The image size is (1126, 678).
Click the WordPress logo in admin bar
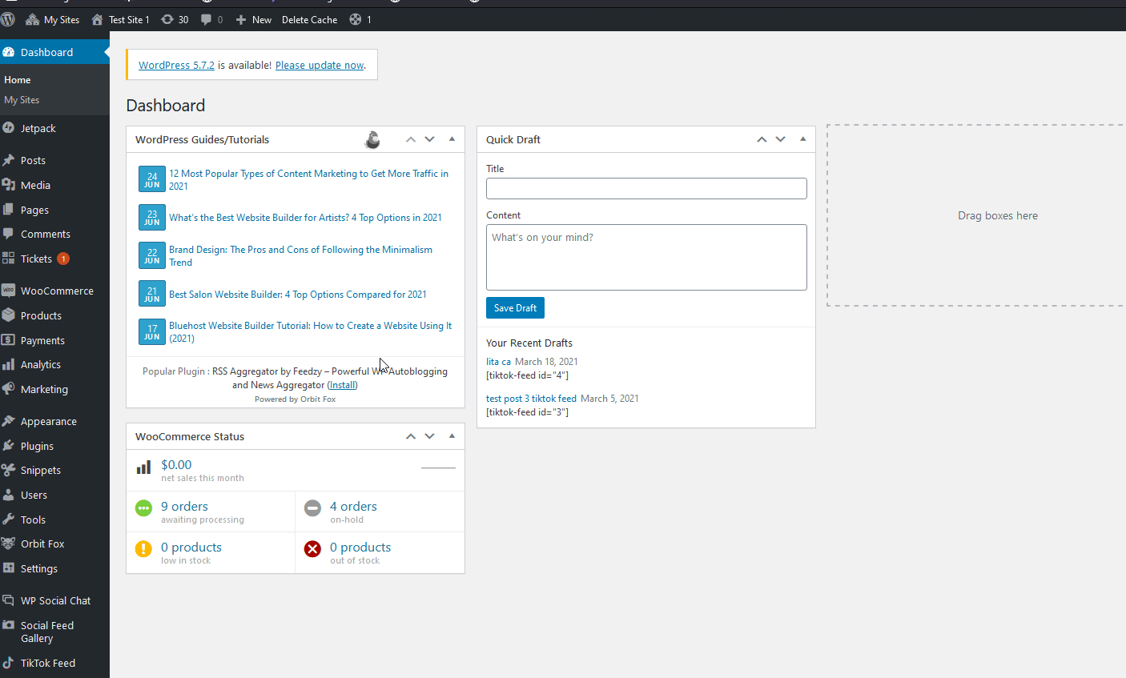pos(8,19)
